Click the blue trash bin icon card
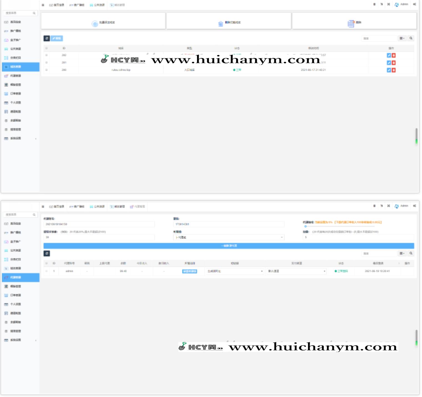This screenshot has width=422, height=397. click(221, 24)
